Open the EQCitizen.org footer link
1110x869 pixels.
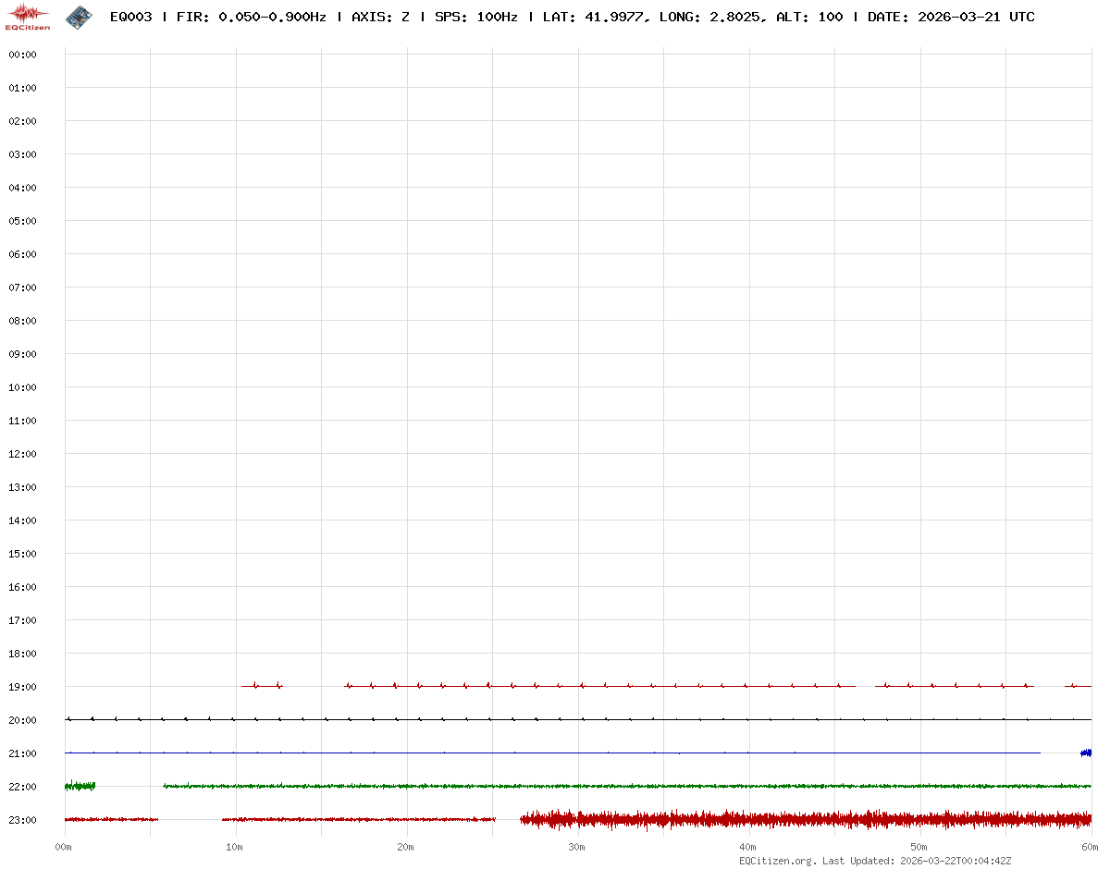[778, 861]
